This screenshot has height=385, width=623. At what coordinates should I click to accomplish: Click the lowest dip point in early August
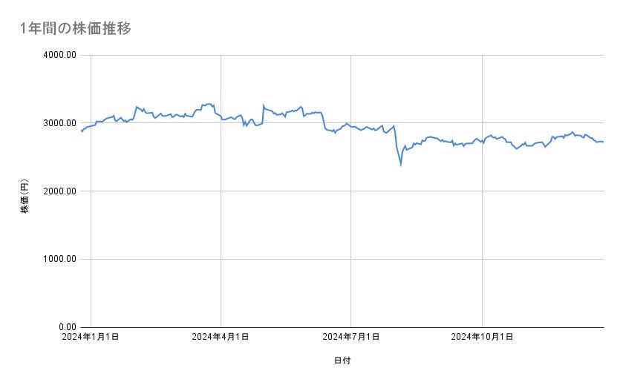click(401, 165)
